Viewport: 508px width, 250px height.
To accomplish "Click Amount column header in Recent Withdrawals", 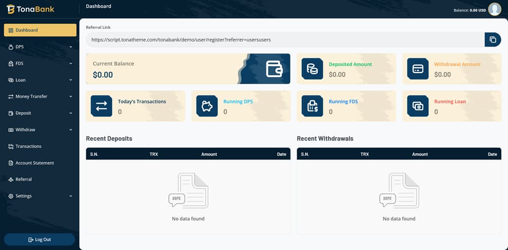I will [420, 154].
